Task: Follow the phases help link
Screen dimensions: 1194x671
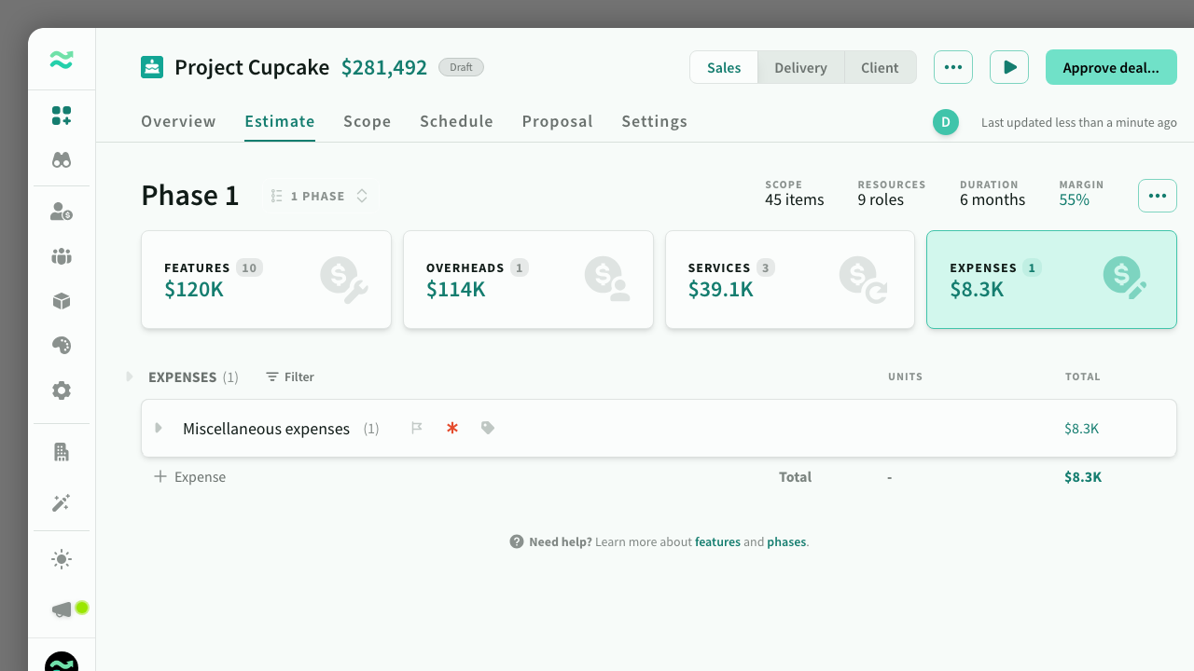Action: [786, 541]
